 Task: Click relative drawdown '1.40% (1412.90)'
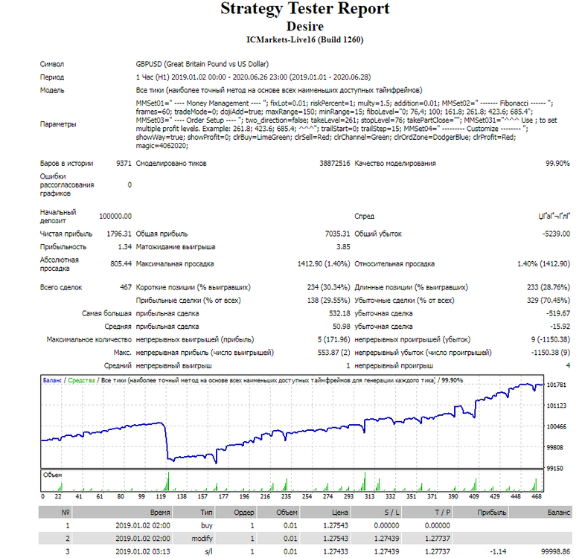click(543, 264)
